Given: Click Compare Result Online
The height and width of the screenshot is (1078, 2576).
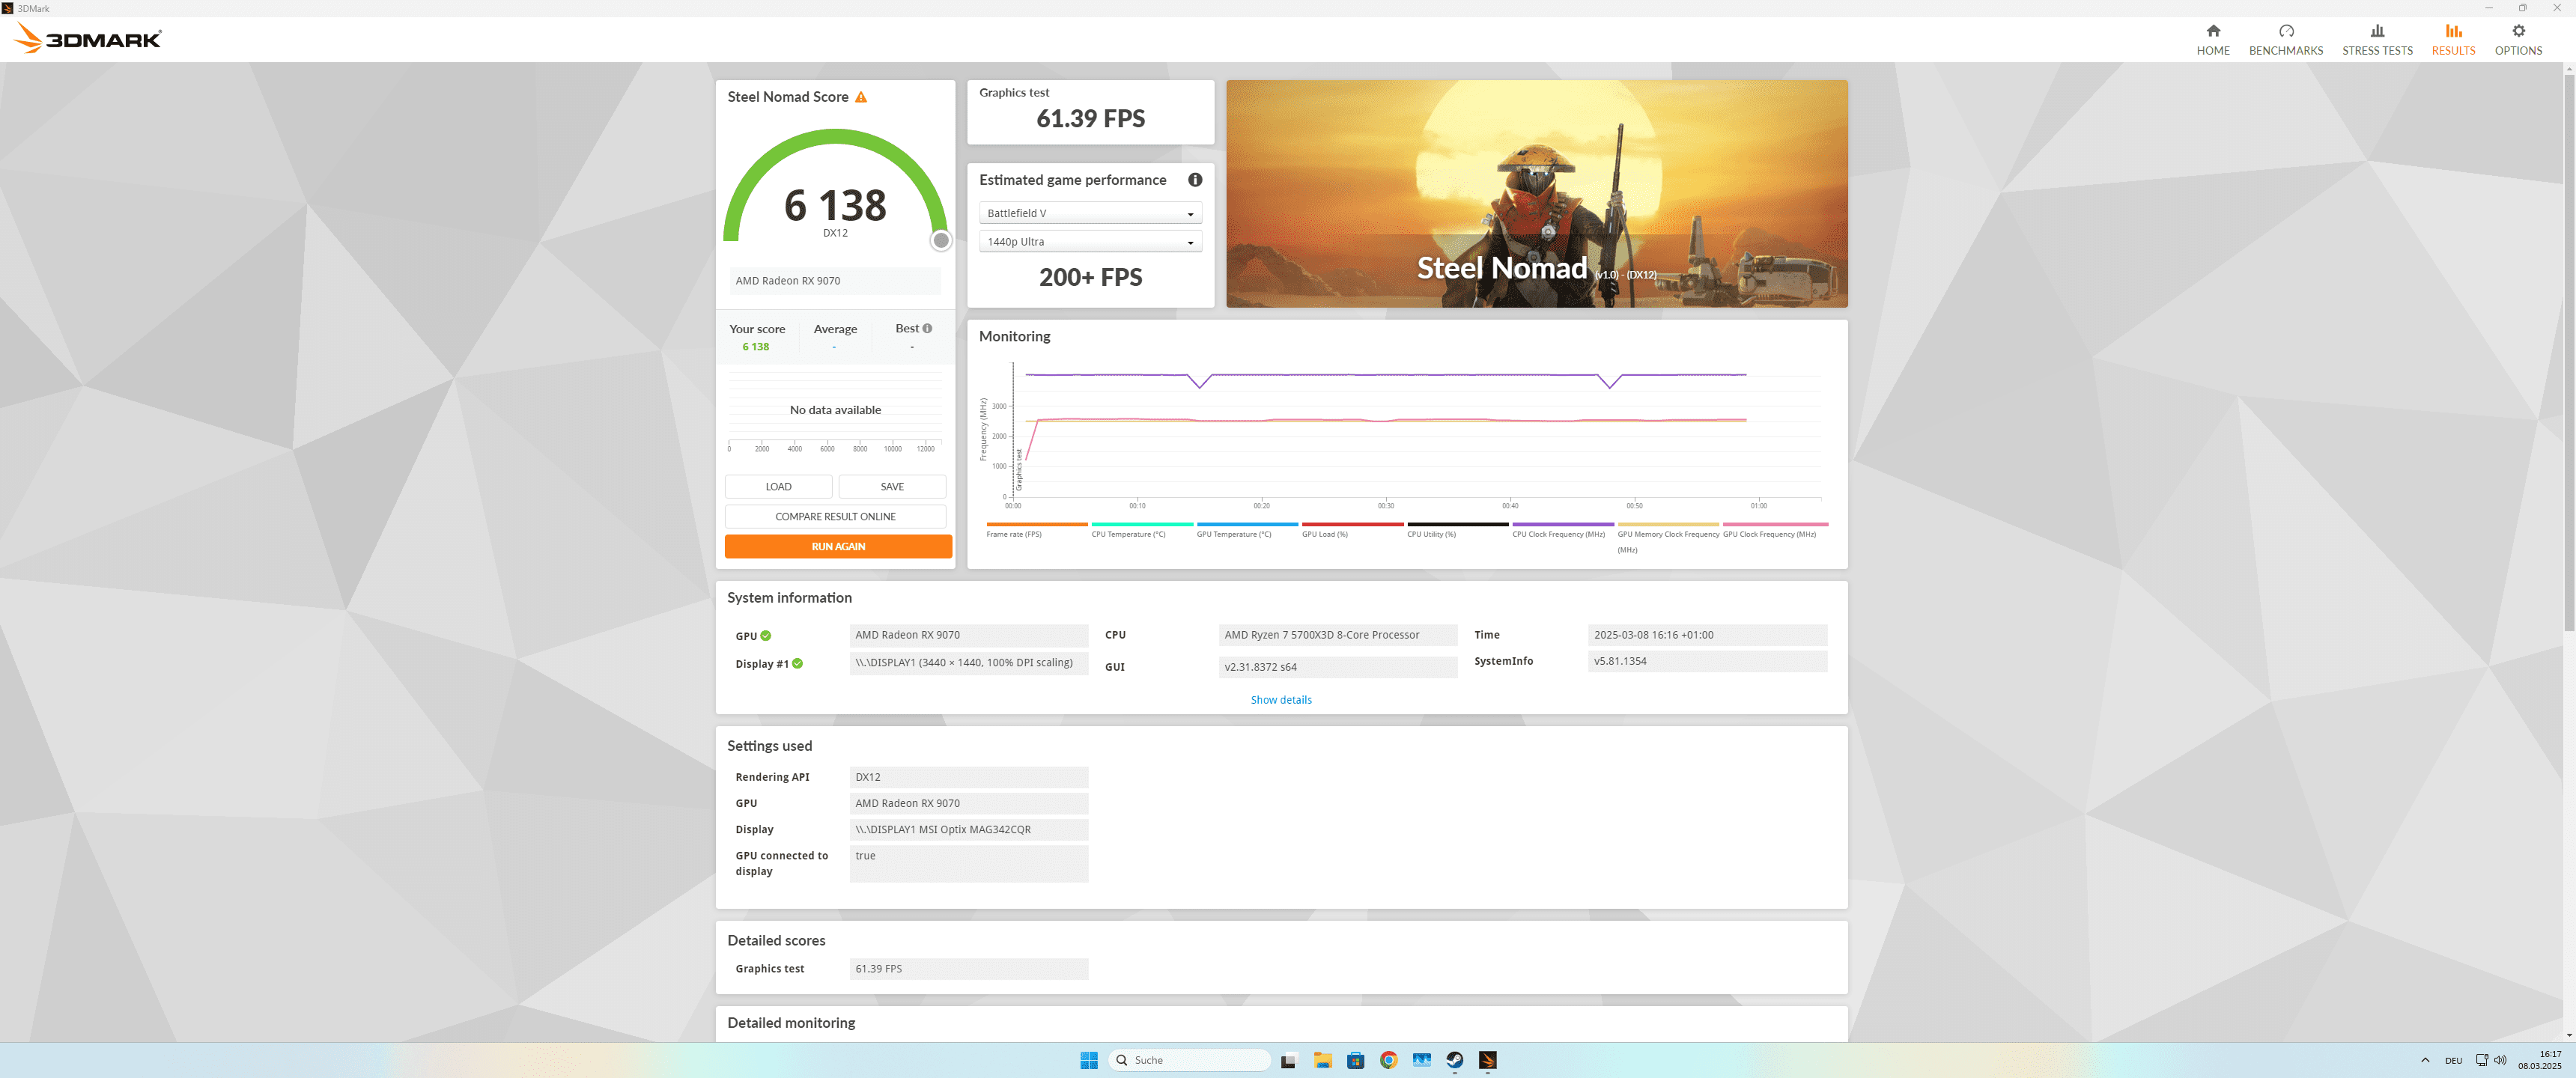Looking at the screenshot, I should pyautogui.click(x=835, y=517).
